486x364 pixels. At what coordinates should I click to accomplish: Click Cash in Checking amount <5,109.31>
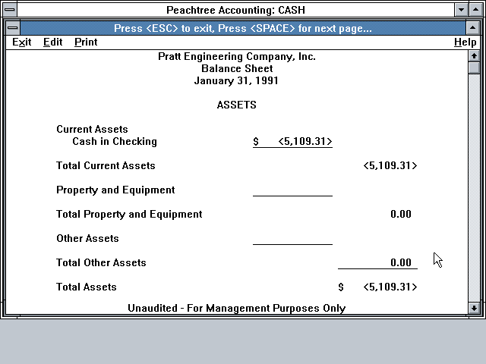305,142
